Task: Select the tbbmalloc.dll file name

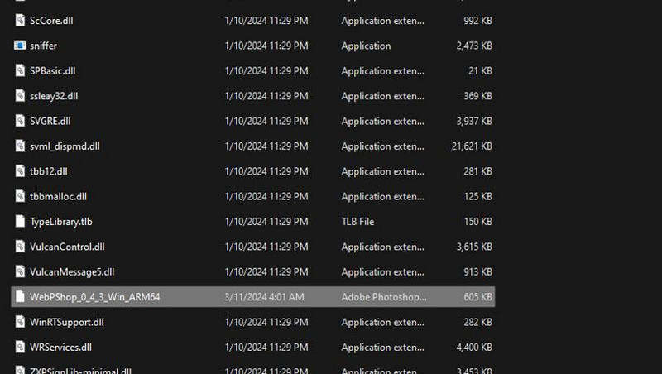Action: coord(58,197)
